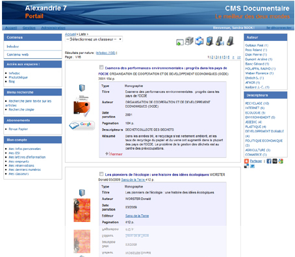Filter by descriptor RECYCLAGE (10)
The image size is (295, 257).
[257, 103]
